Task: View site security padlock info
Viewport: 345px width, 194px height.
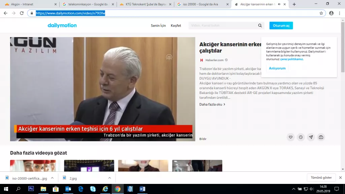Action: [32, 13]
